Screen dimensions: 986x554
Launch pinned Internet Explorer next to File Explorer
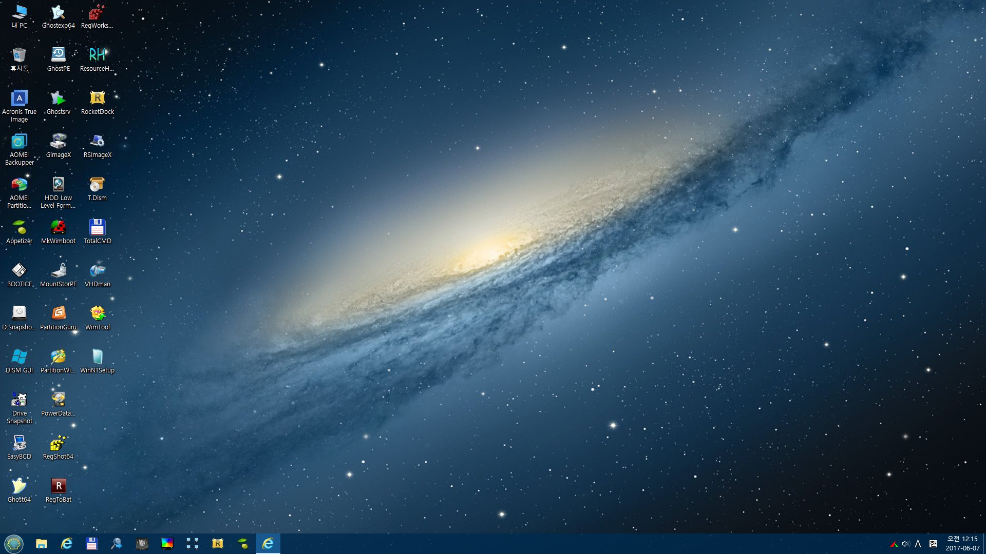coord(67,544)
